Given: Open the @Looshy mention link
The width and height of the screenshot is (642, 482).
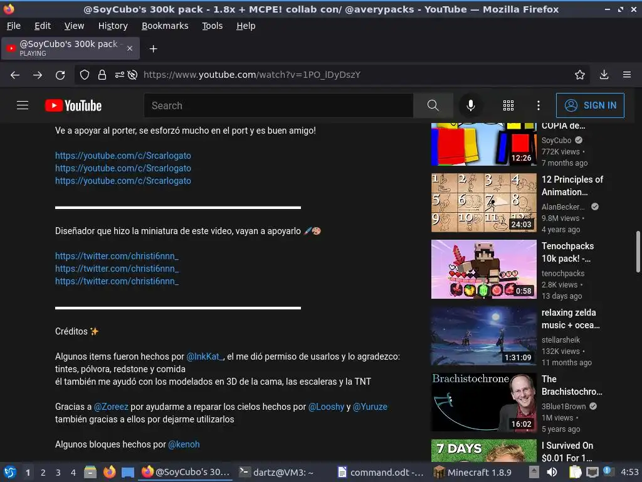Looking at the screenshot, I should click(x=326, y=407).
